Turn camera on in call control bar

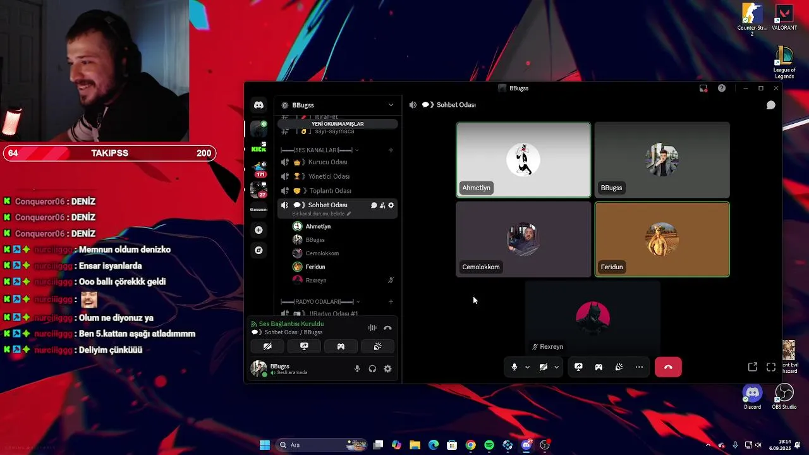544,367
